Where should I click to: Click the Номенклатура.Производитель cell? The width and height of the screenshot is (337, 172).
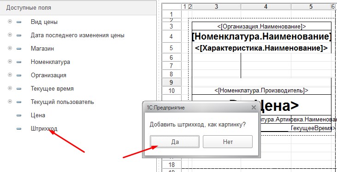pos(261,91)
